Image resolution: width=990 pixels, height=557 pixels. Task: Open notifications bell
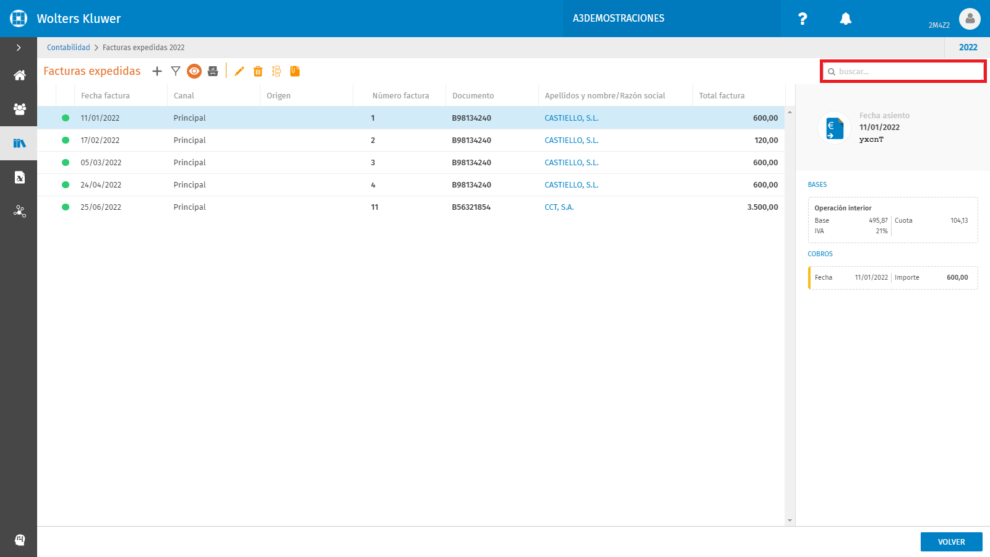(x=846, y=19)
